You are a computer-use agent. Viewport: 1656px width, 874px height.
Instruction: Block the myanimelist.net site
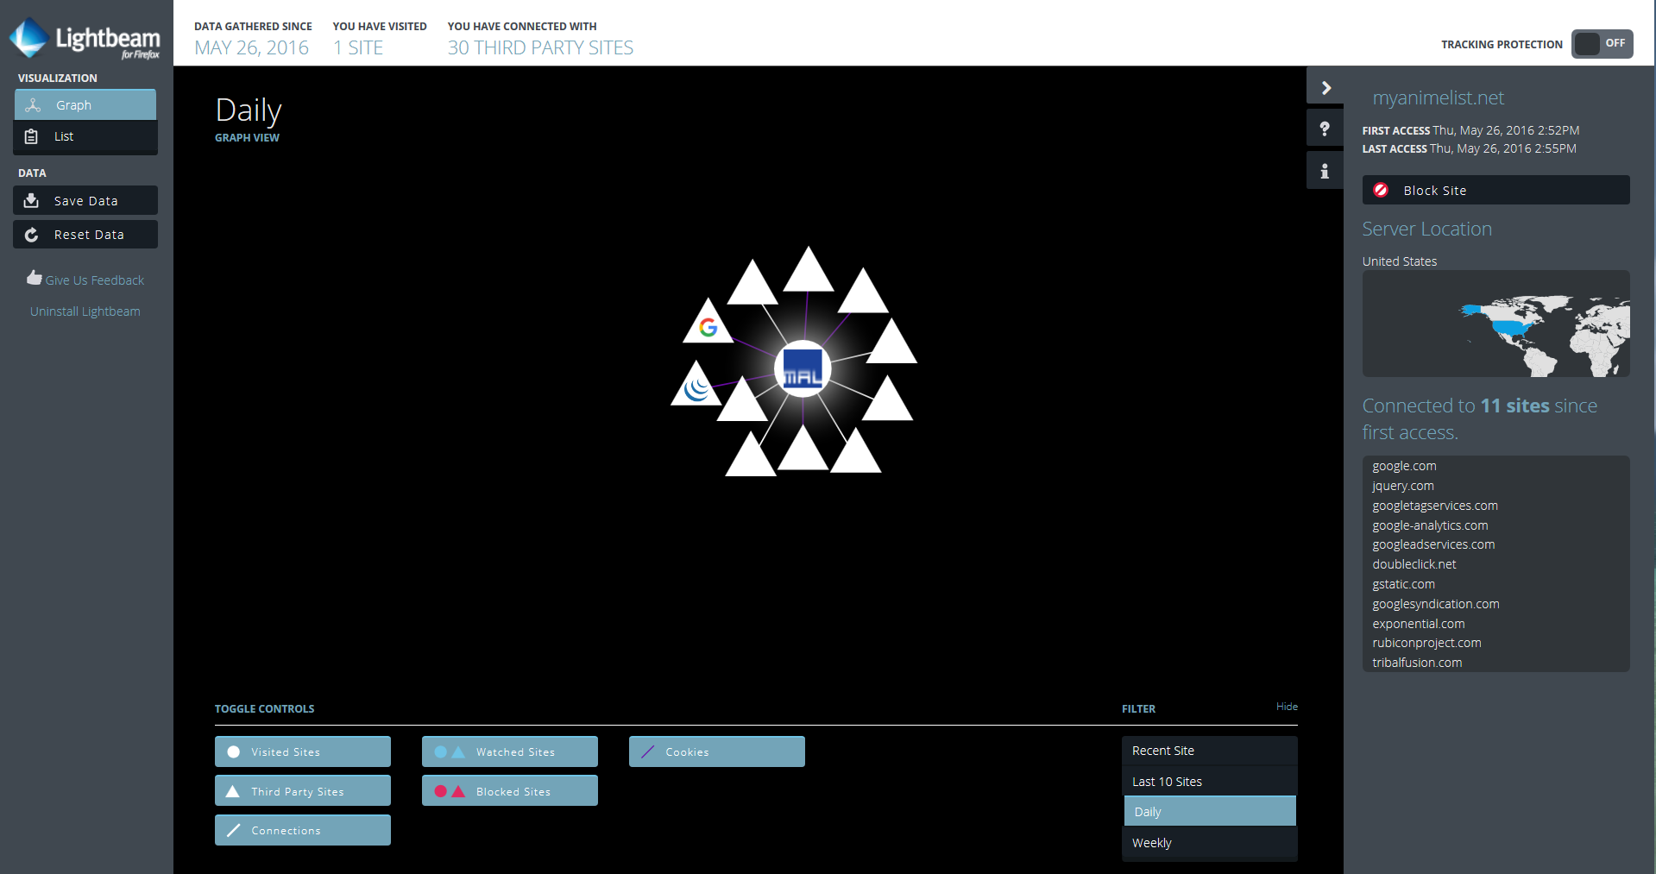1495,191
